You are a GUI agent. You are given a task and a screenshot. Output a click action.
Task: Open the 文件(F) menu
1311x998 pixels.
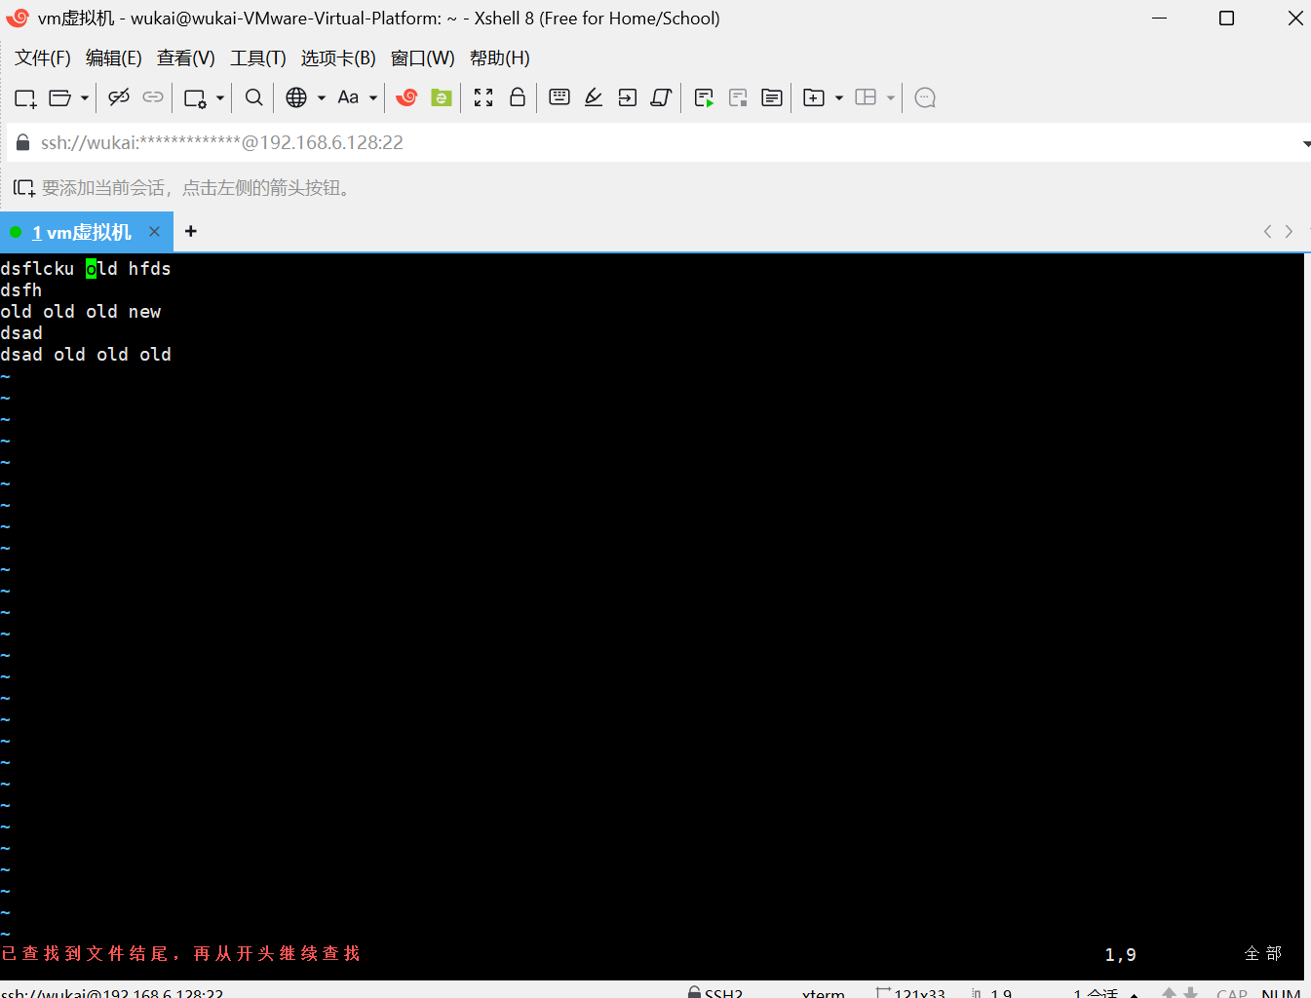pyautogui.click(x=43, y=58)
